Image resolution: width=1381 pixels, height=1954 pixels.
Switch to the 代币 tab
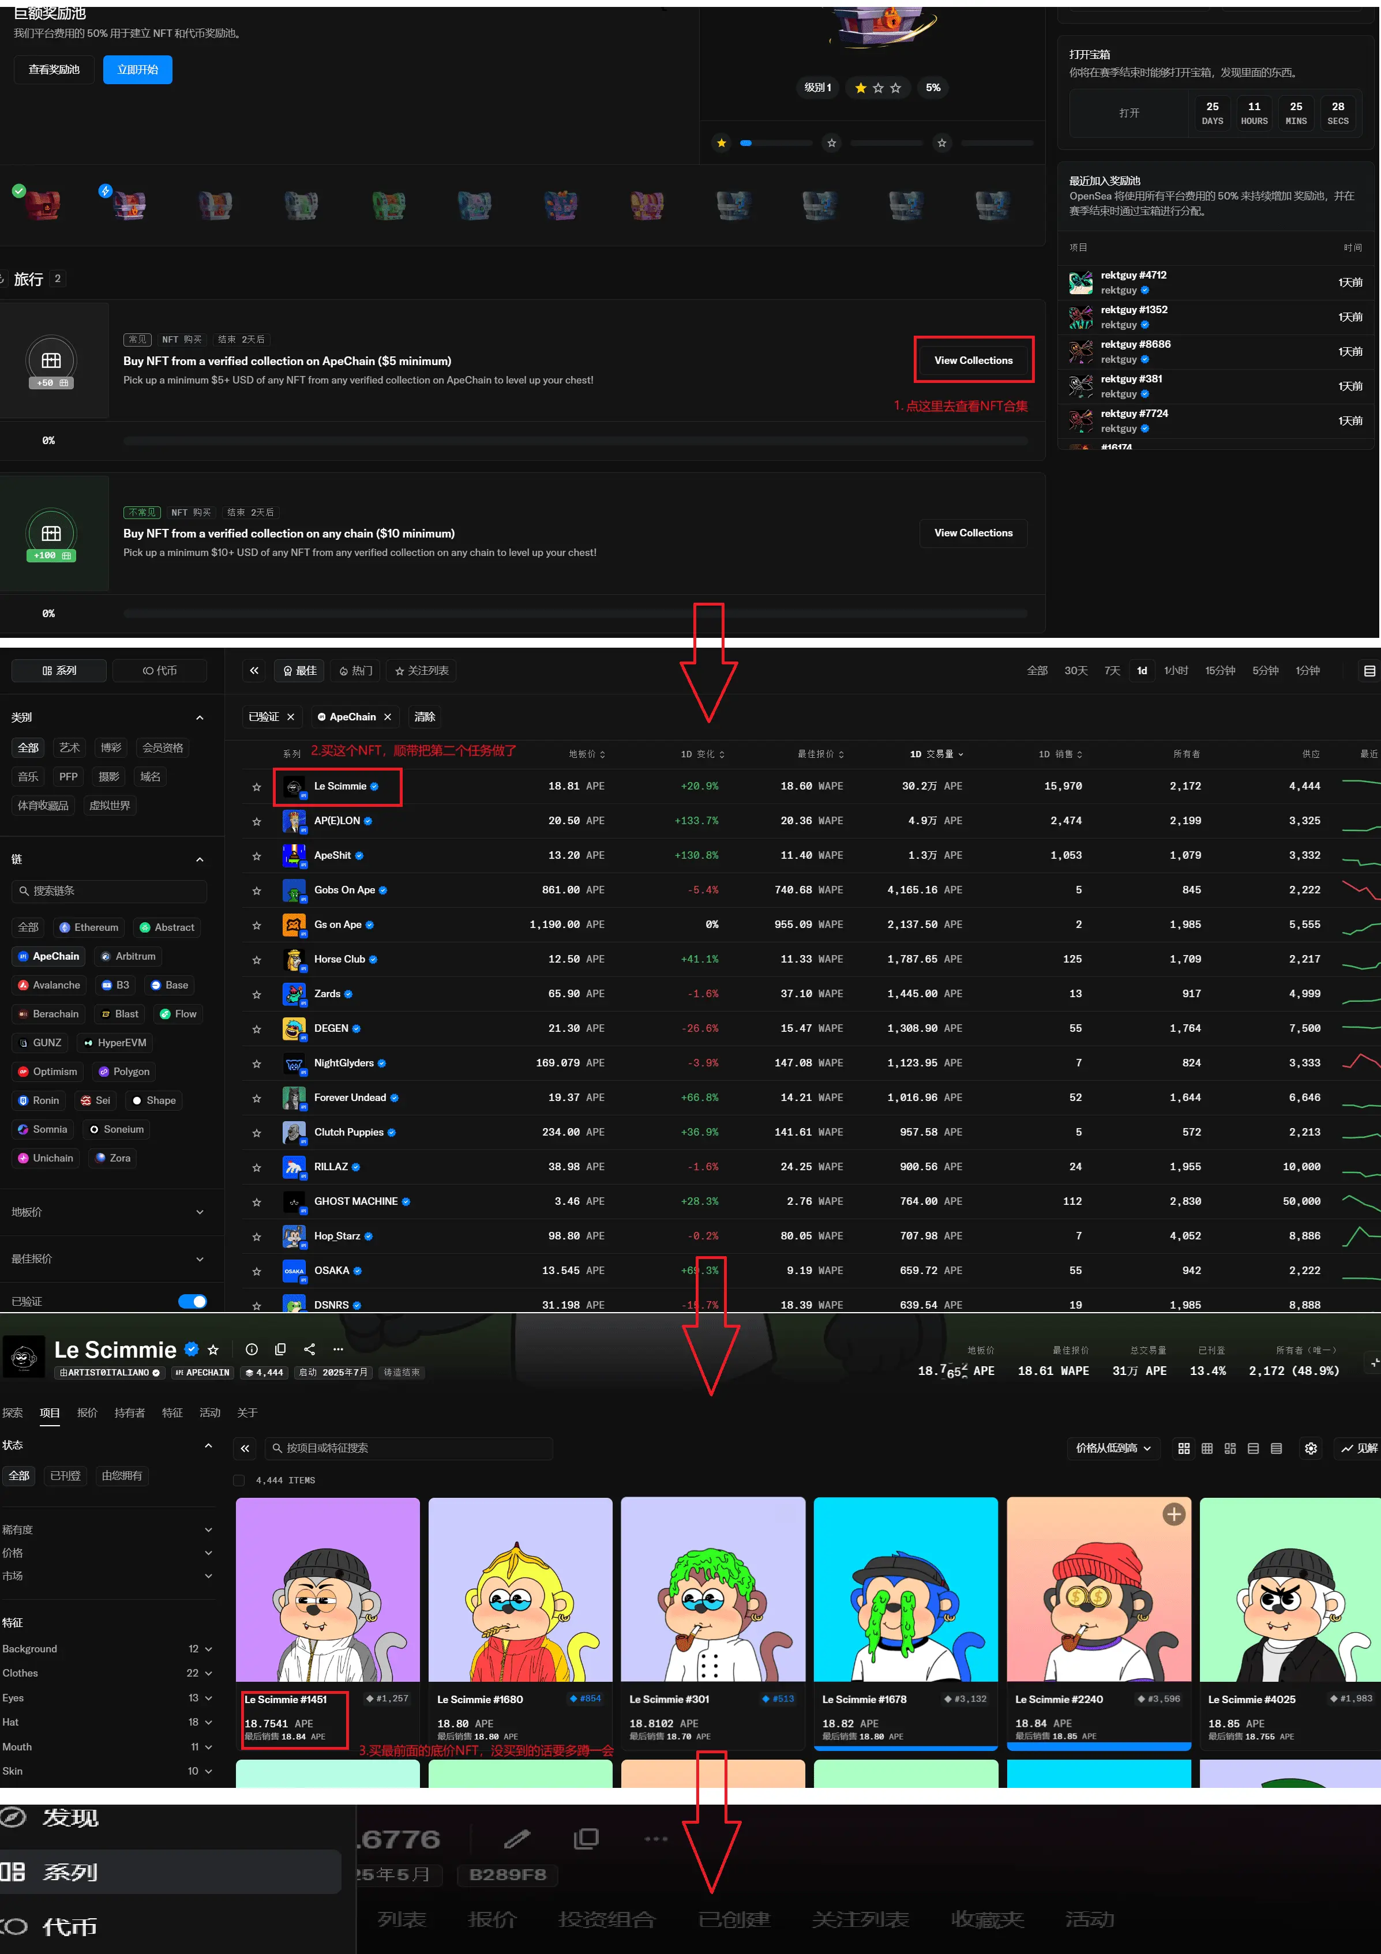pos(160,671)
